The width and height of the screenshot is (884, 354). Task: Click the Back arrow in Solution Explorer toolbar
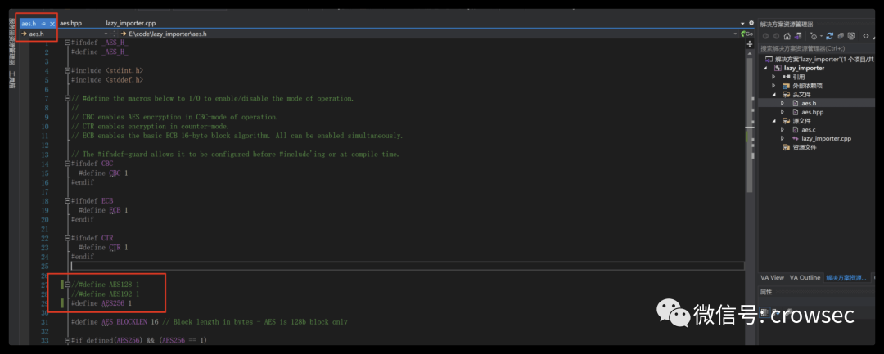click(765, 36)
